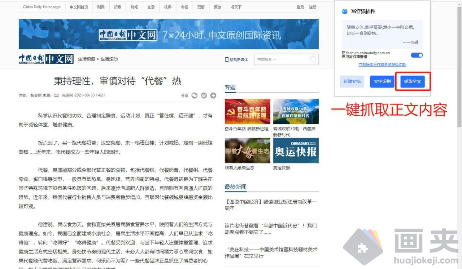Click the WeChat share icon

coord(195,95)
